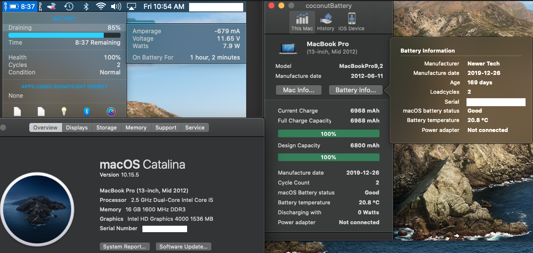The image size is (533, 253).
Task: Click the menu bar clock Fri 10:54 AM
Action: 164,6
